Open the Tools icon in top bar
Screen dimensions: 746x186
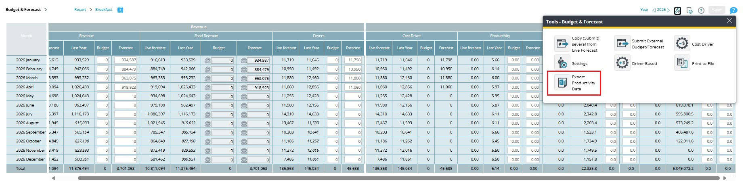(x=678, y=10)
